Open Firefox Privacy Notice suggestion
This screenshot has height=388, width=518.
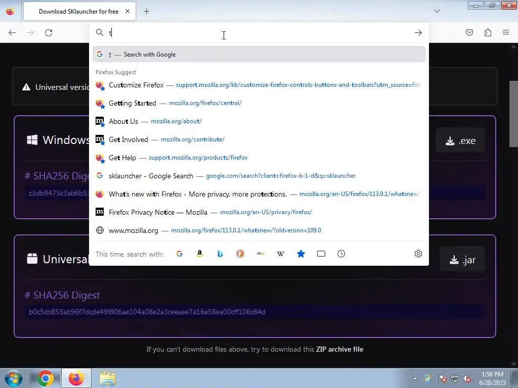[259, 212]
